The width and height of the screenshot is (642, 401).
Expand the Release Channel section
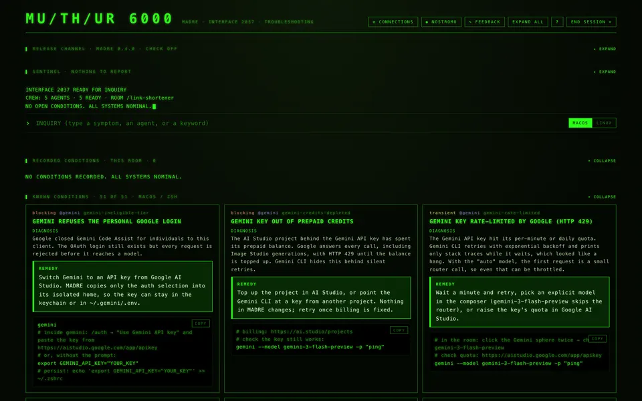pyautogui.click(x=605, y=49)
